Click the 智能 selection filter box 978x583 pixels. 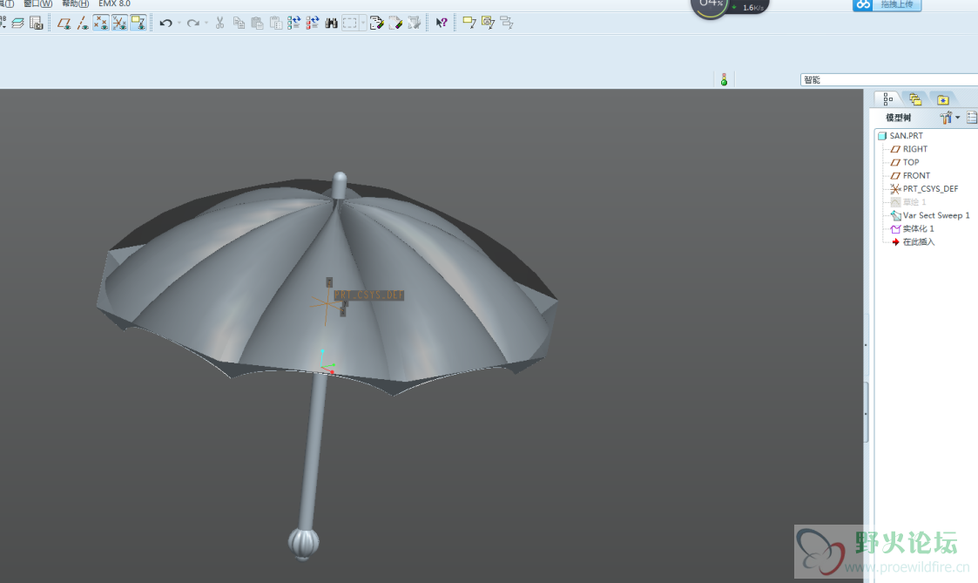(889, 80)
